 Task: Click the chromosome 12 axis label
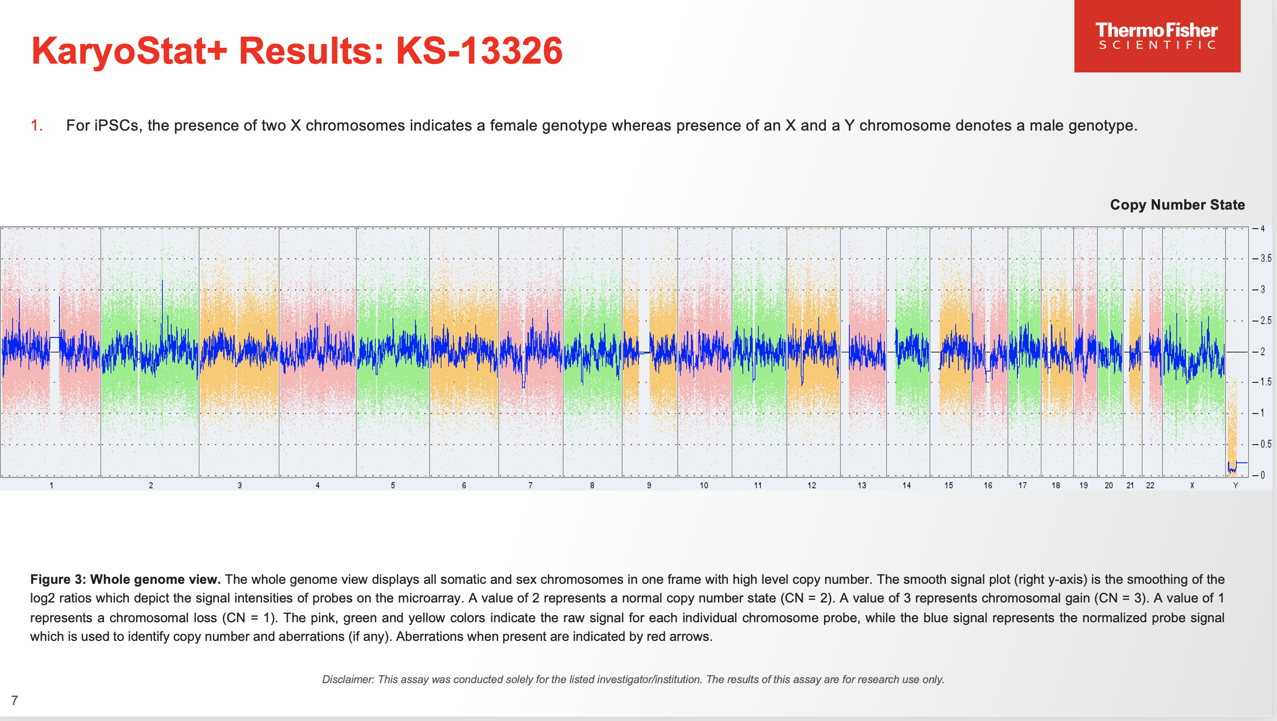812,486
